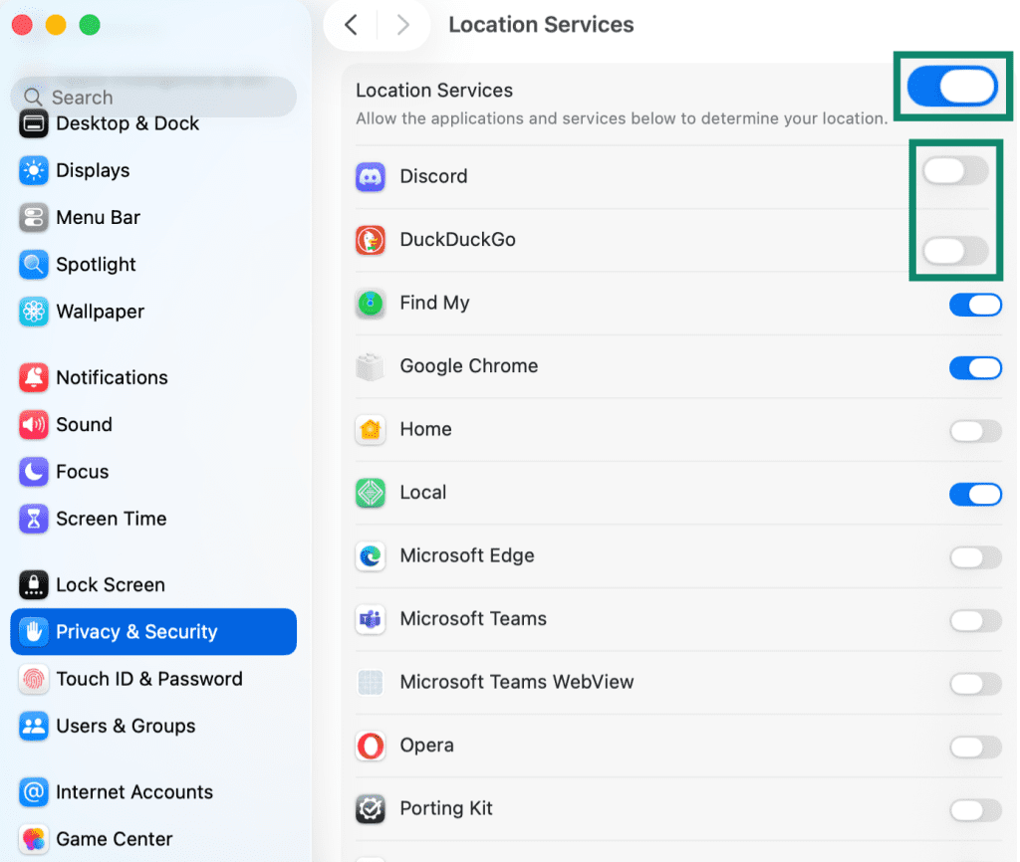Open Lock Screen settings label

coord(111,585)
